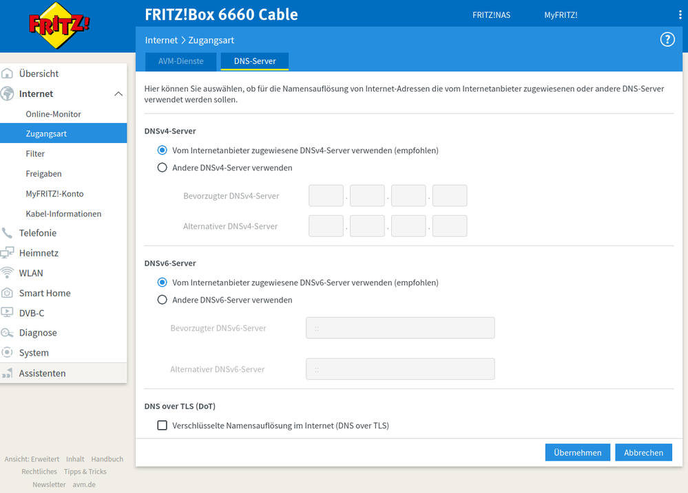Open the Heimnetz section icon

pos(8,253)
